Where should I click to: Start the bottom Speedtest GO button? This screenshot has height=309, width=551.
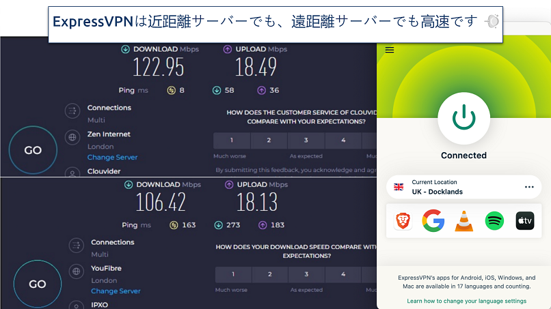[38, 284]
